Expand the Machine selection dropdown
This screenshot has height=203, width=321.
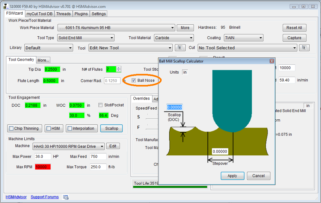68,146
